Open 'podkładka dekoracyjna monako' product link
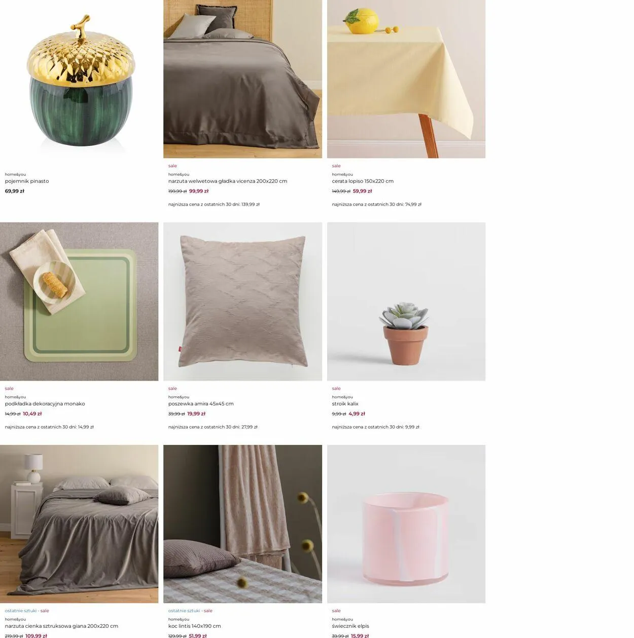Viewport: 634px width, 638px height. [x=45, y=404]
